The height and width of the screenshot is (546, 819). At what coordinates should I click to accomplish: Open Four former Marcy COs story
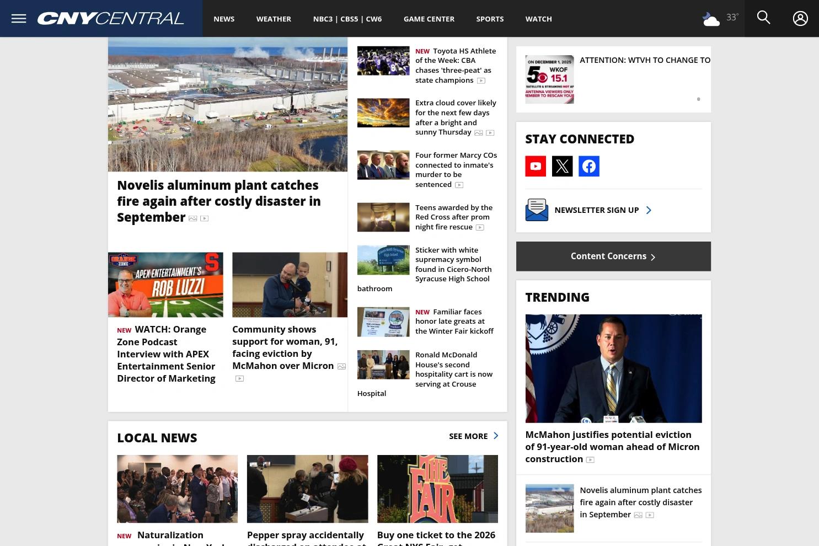pyautogui.click(x=456, y=170)
